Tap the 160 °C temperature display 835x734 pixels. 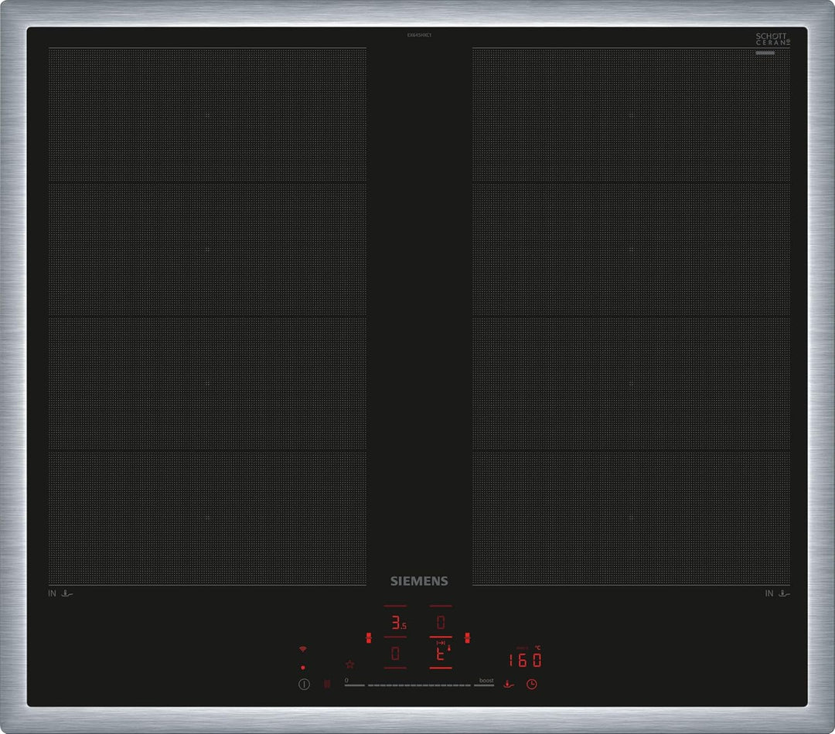pos(525,661)
